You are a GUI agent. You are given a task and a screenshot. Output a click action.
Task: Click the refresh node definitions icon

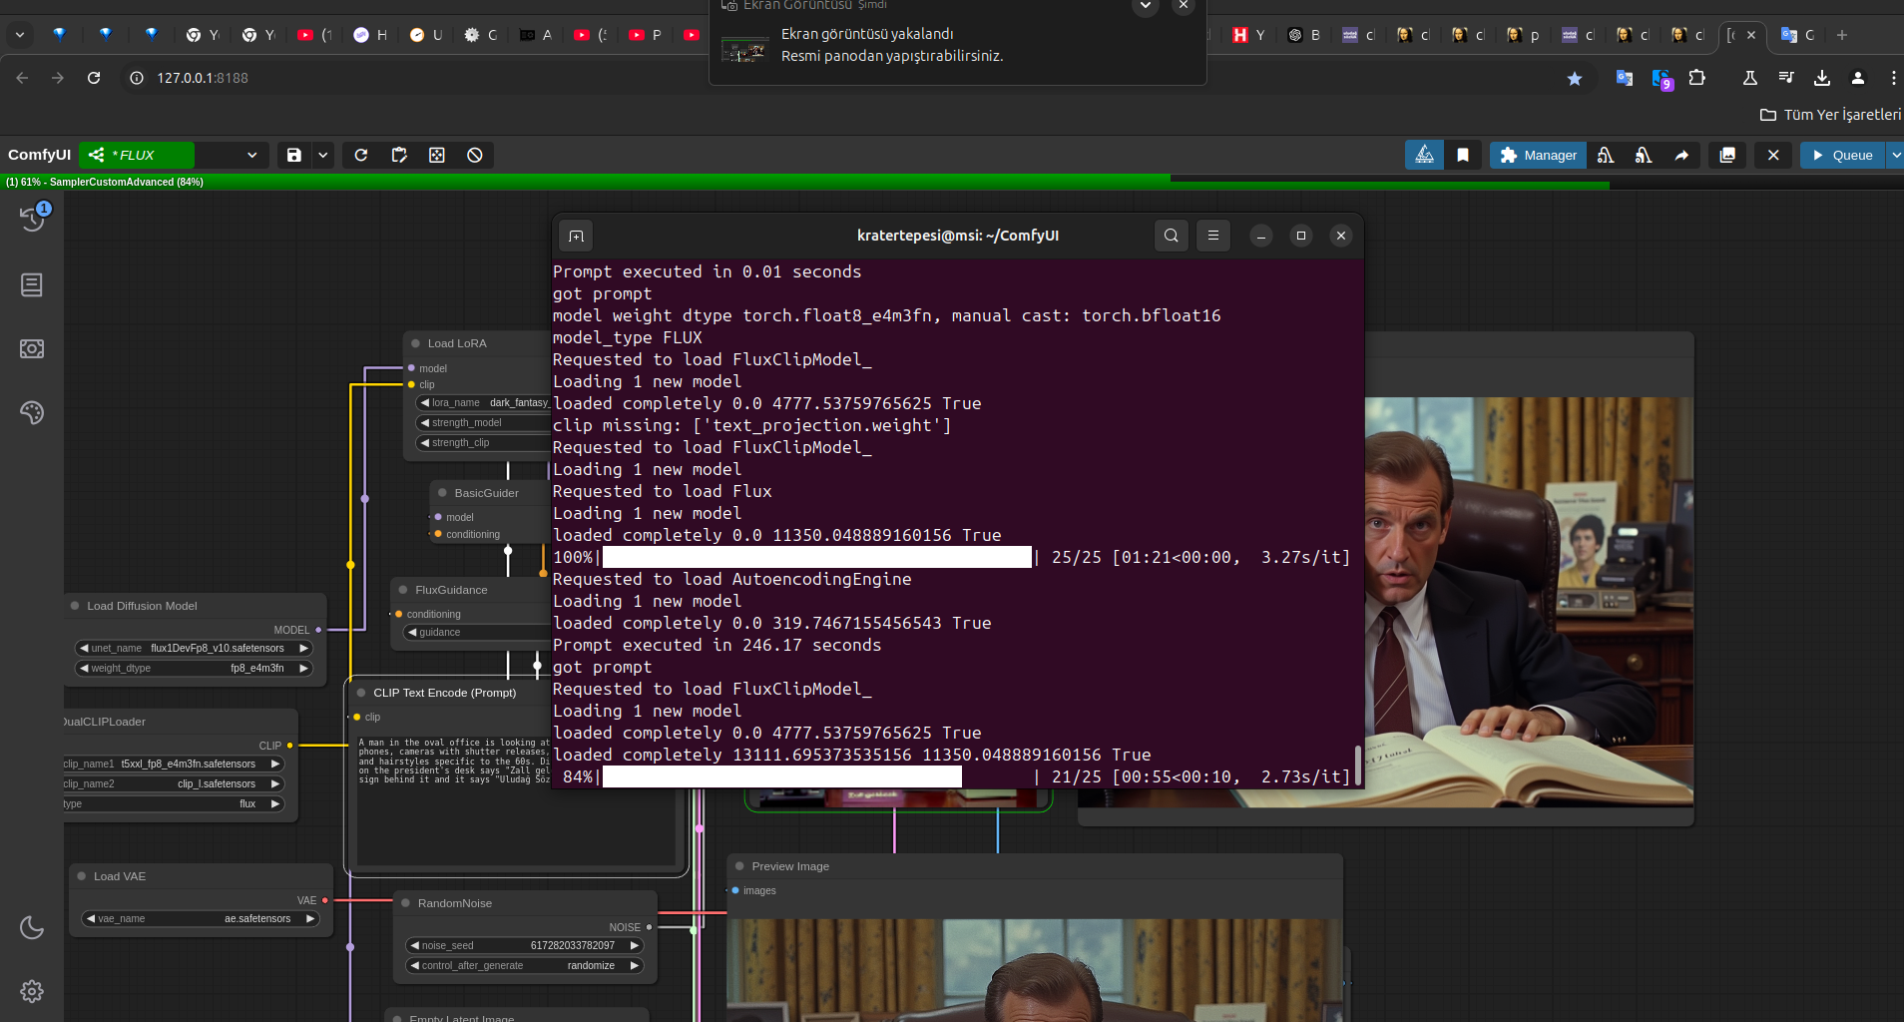(361, 155)
